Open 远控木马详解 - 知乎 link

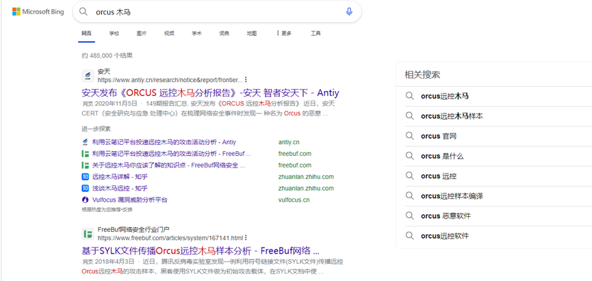(120, 176)
